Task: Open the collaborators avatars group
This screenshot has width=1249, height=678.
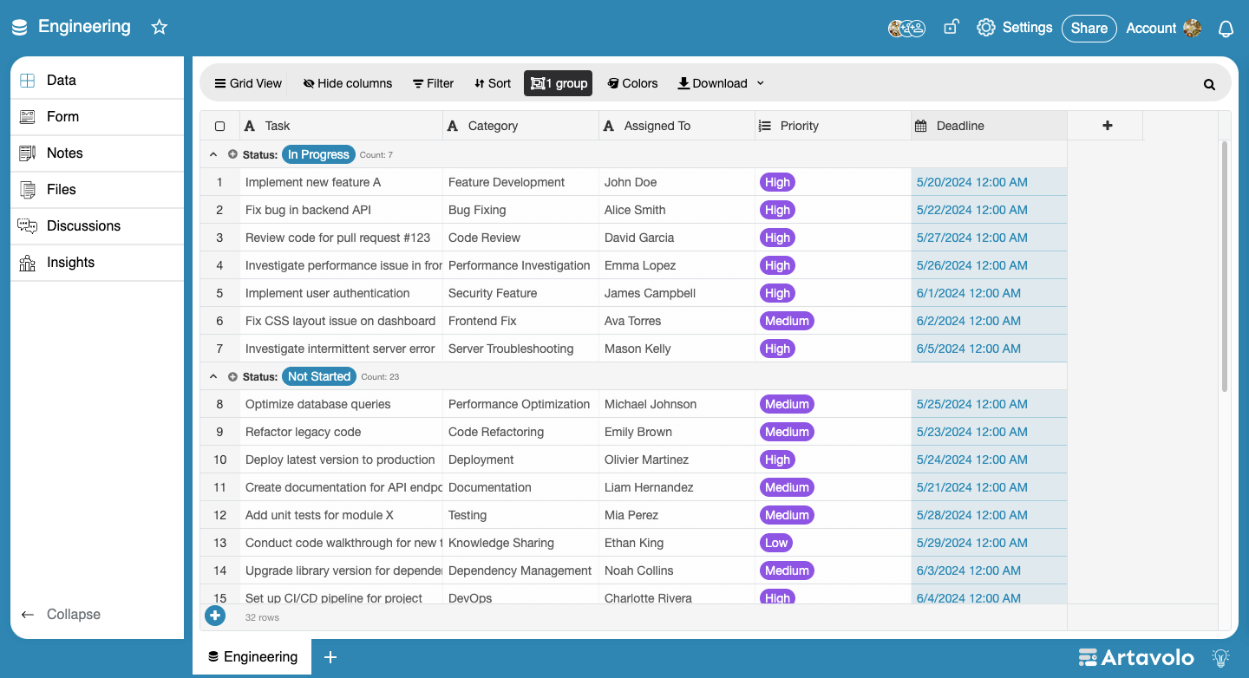Action: pos(907,29)
